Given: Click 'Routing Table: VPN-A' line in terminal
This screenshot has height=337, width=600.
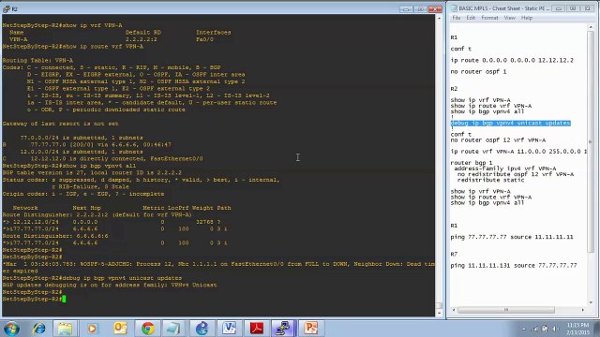Looking at the screenshot, I should (37, 60).
